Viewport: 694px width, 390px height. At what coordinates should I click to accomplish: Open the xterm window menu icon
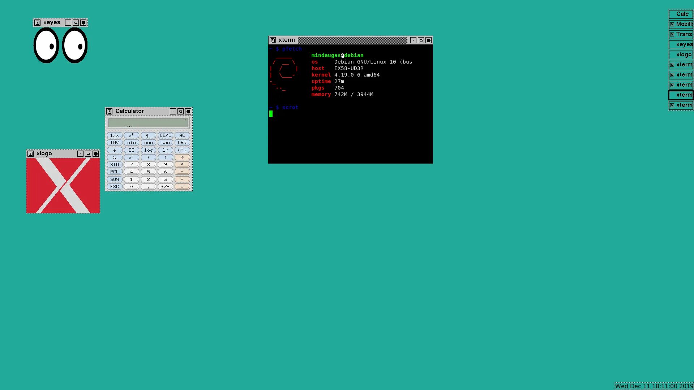coord(273,40)
